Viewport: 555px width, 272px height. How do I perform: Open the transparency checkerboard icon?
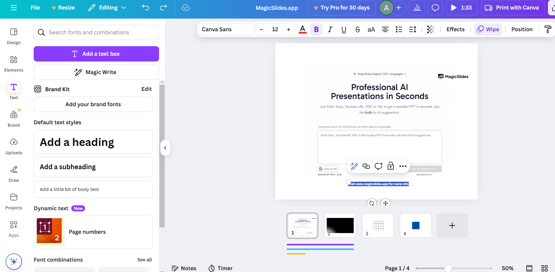(431, 29)
